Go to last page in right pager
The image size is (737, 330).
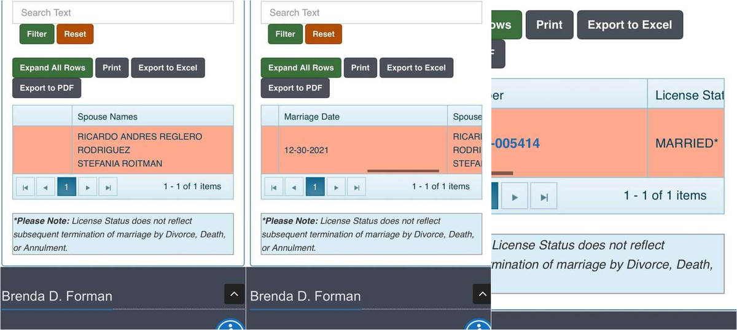click(544, 196)
